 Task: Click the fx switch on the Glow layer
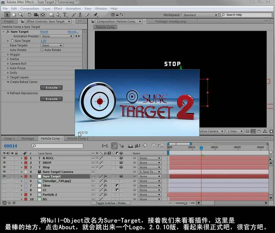[x=105, y=185]
